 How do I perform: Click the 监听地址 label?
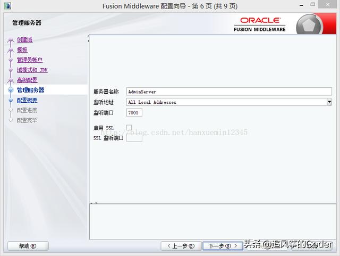point(103,102)
